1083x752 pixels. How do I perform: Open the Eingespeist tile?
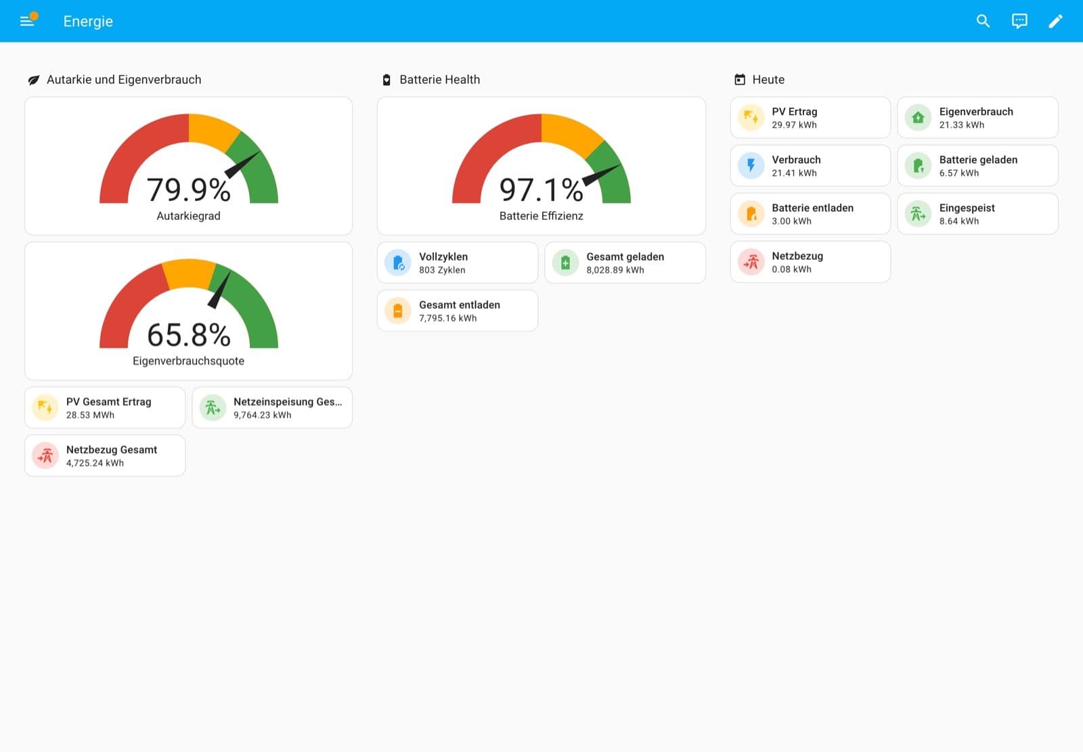point(977,214)
